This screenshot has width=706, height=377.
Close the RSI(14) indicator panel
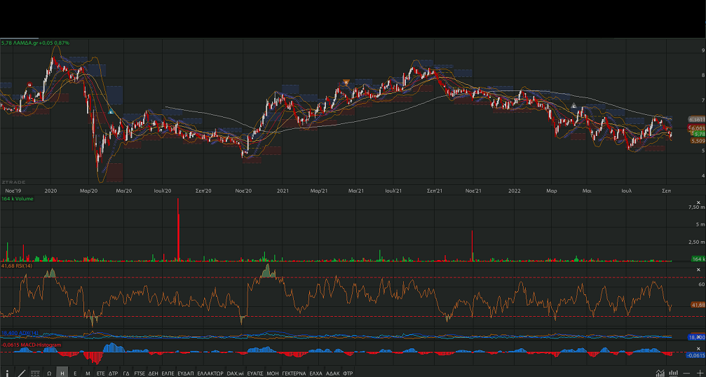pos(698,270)
